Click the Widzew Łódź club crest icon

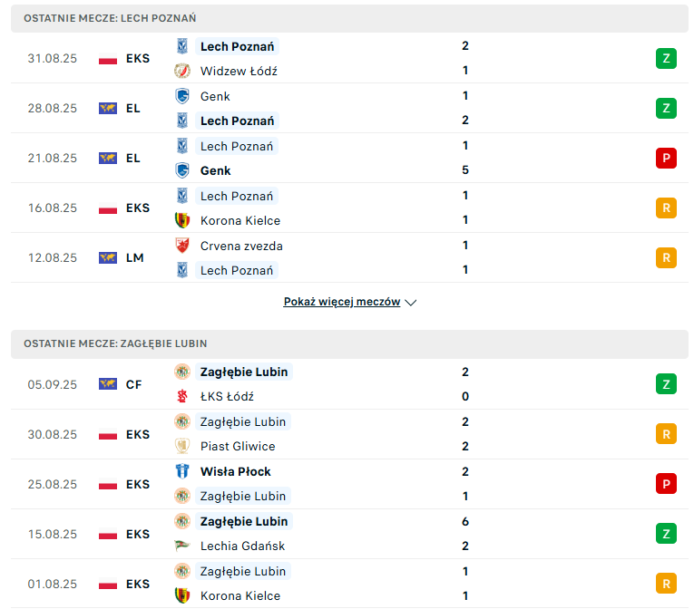tap(182, 71)
